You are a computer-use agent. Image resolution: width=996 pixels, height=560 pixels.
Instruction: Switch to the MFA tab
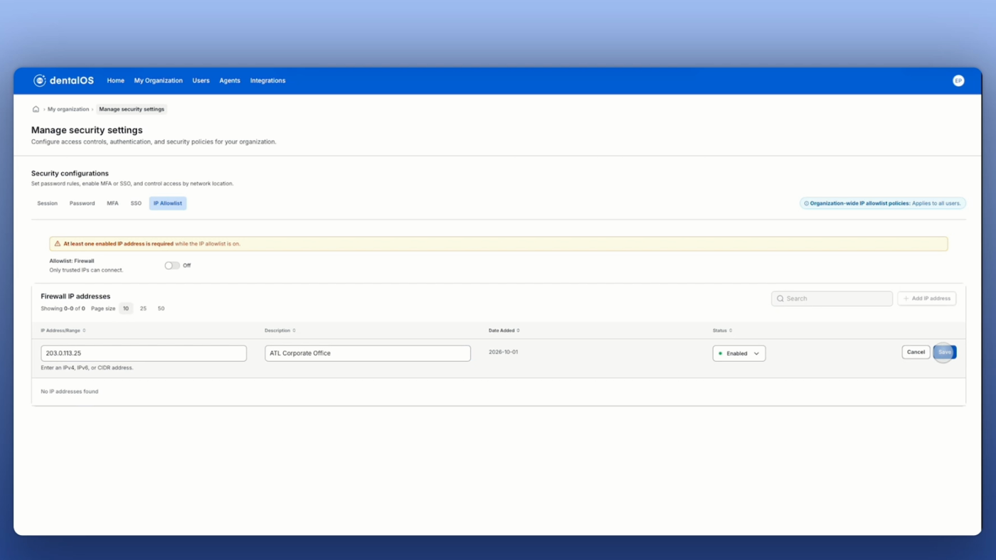(112, 203)
